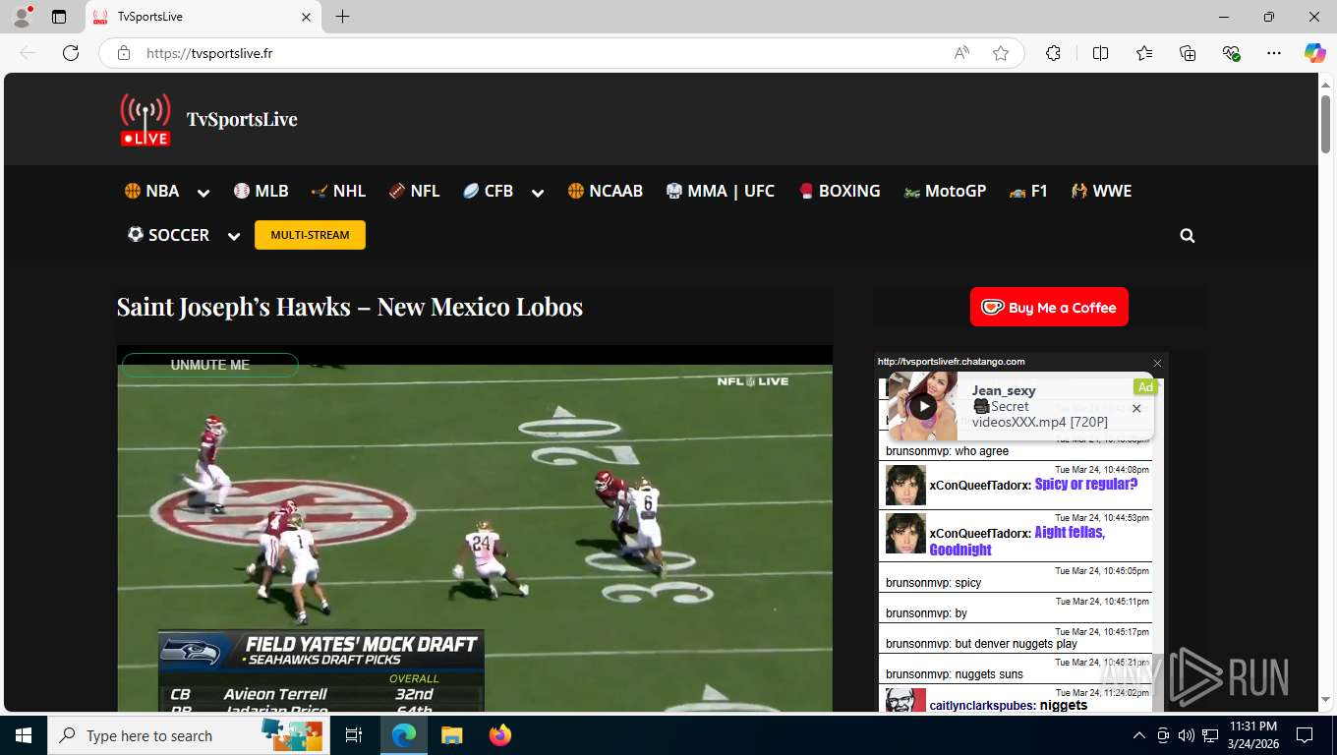The image size is (1337, 755).
Task: Go to the MotoGP section
Action: point(945,191)
